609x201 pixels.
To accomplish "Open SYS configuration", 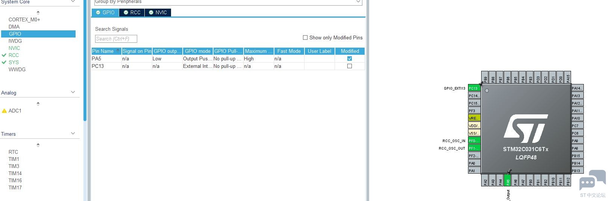I will (14, 62).
